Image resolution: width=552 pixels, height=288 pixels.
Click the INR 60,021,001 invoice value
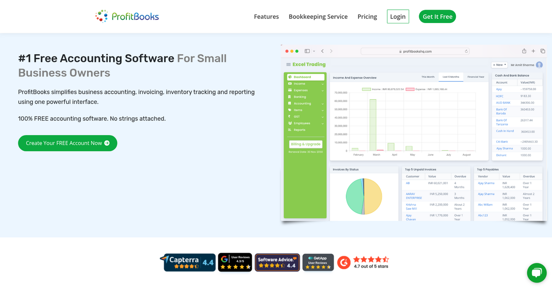(x=438, y=183)
